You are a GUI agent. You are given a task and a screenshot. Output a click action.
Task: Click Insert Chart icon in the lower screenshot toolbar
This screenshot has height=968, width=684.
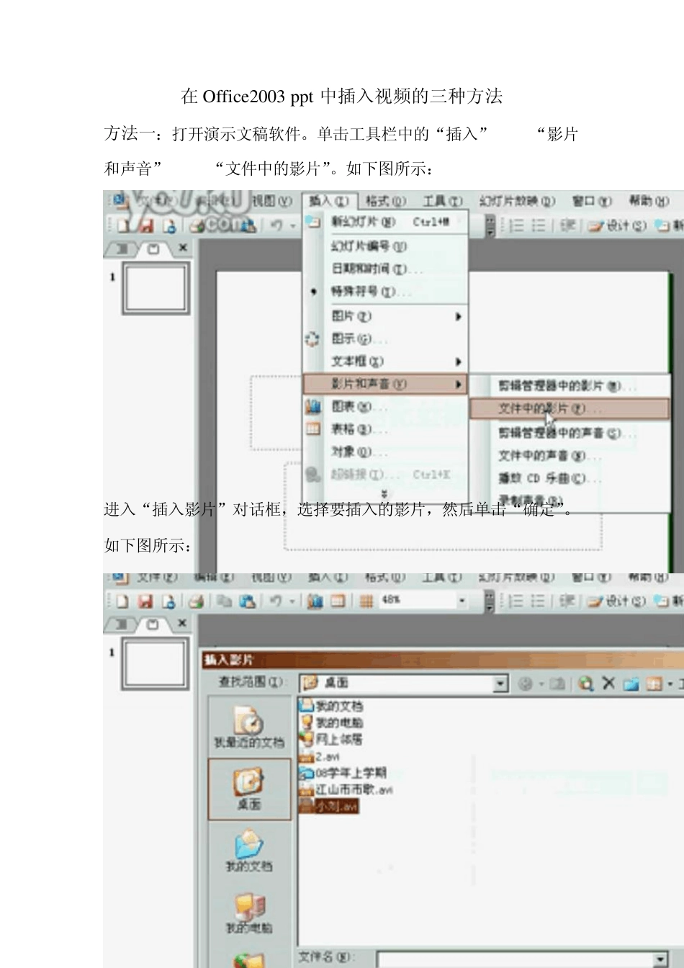pos(315,601)
